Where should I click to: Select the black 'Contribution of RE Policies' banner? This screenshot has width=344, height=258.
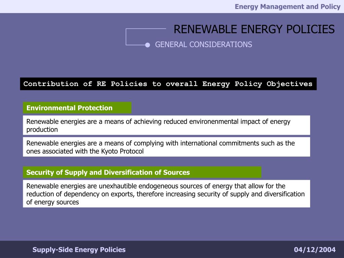point(168,84)
